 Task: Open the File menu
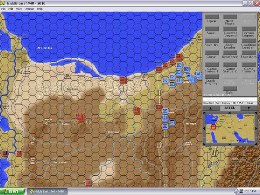(x=3, y=9)
